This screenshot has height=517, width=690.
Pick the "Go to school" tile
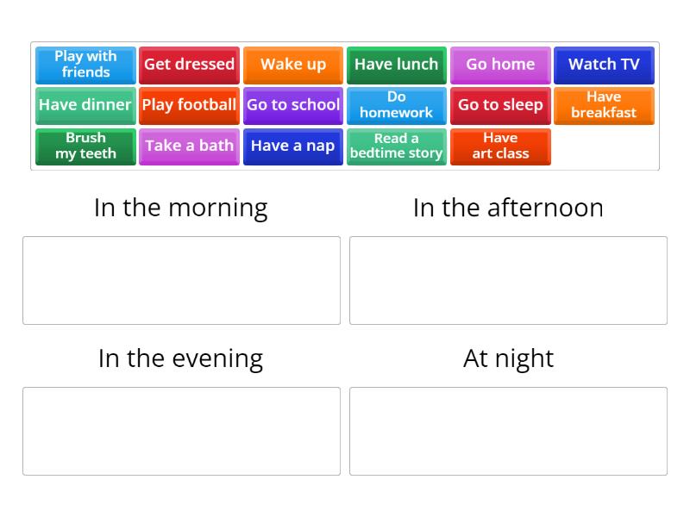[293, 105]
